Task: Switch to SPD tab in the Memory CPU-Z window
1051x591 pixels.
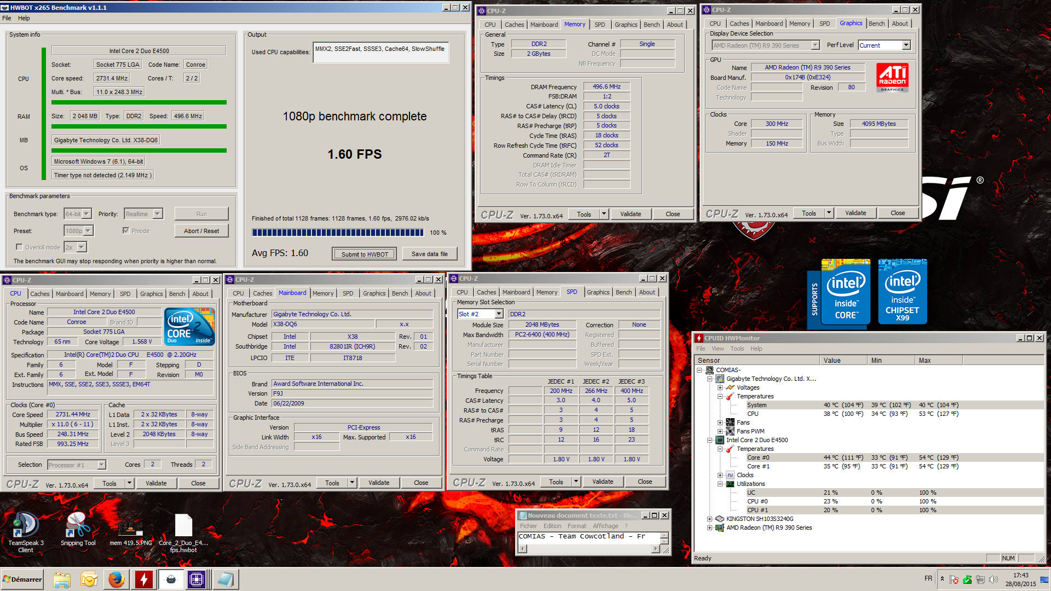Action: (x=599, y=25)
